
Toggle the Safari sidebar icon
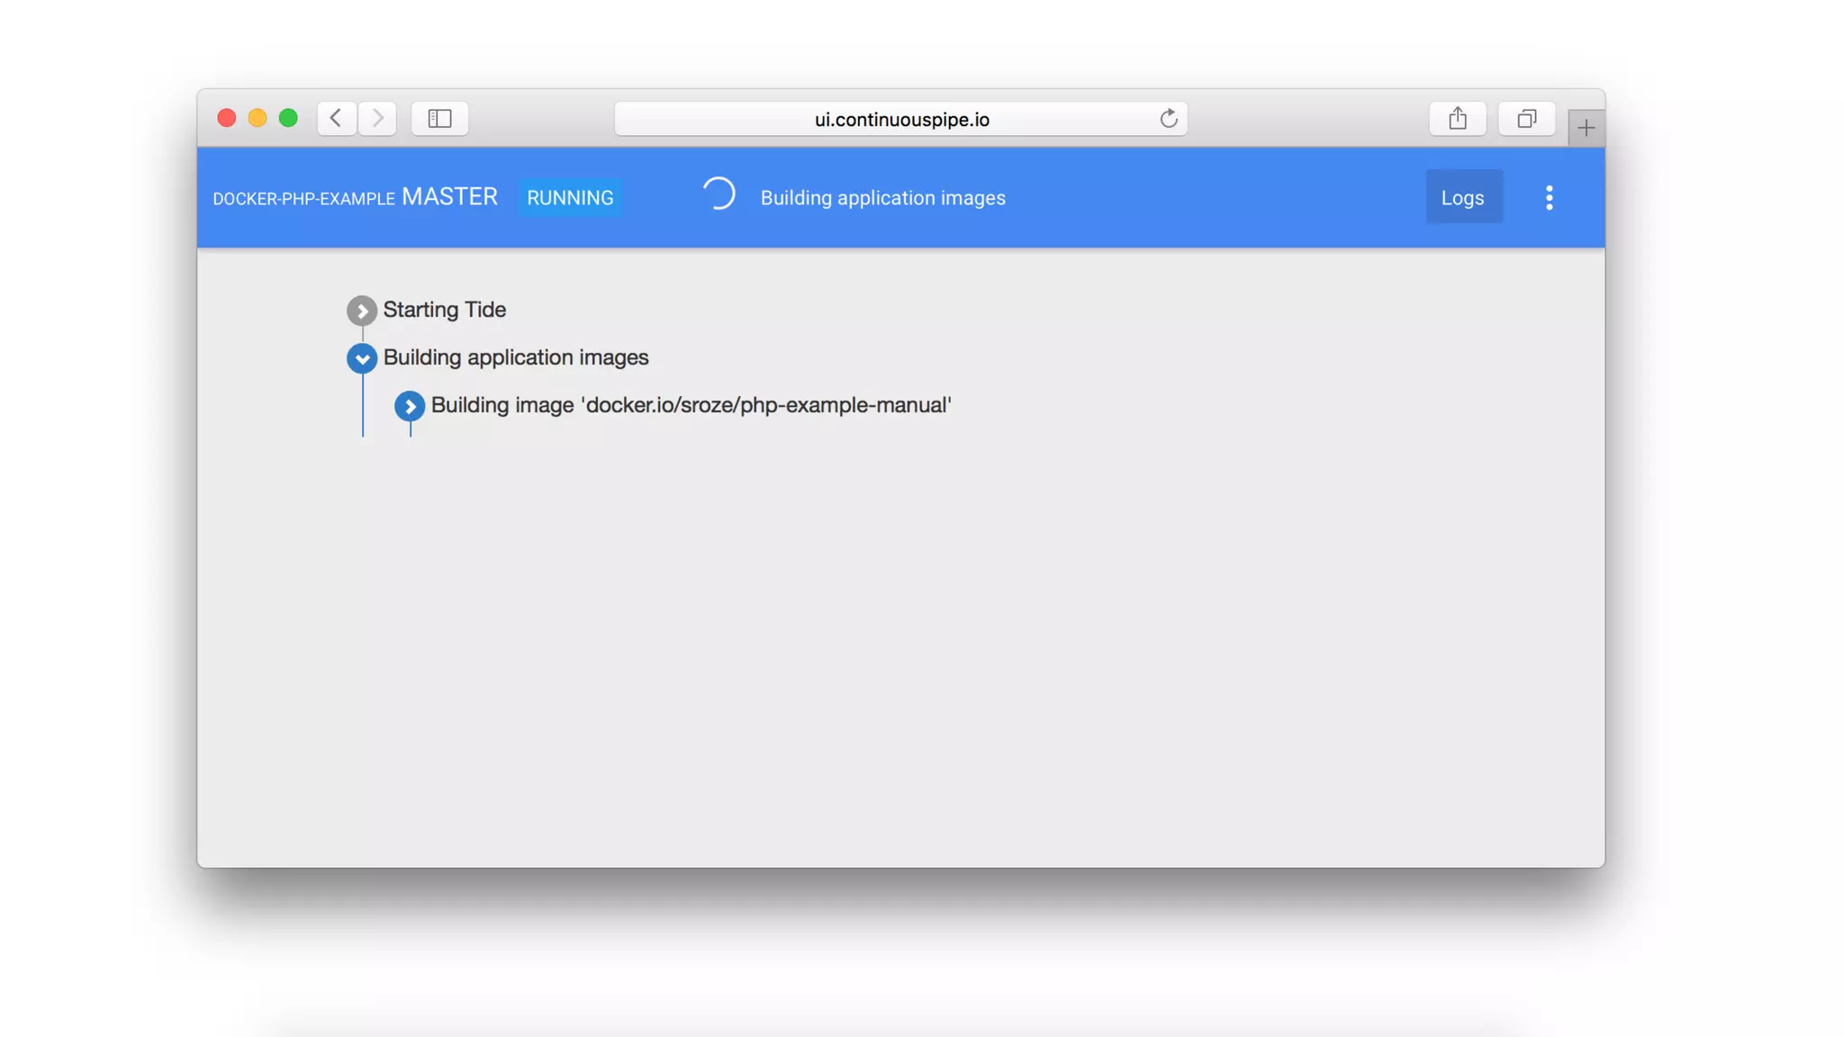click(439, 118)
